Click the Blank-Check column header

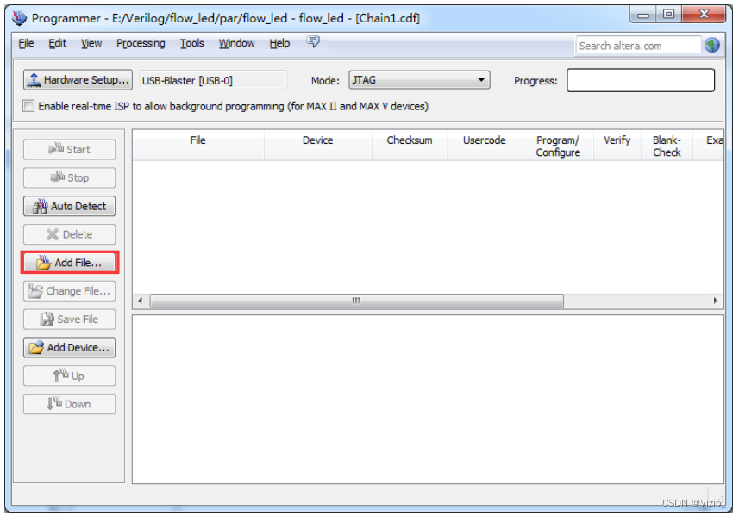tap(667, 146)
